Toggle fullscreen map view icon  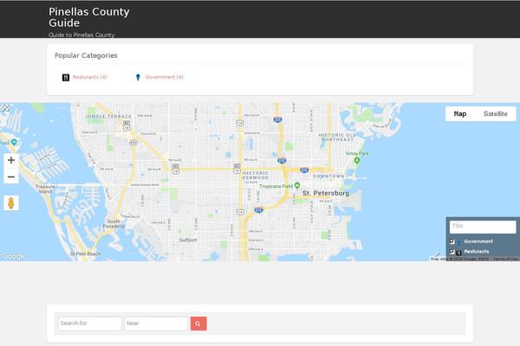(x=5, y=108)
